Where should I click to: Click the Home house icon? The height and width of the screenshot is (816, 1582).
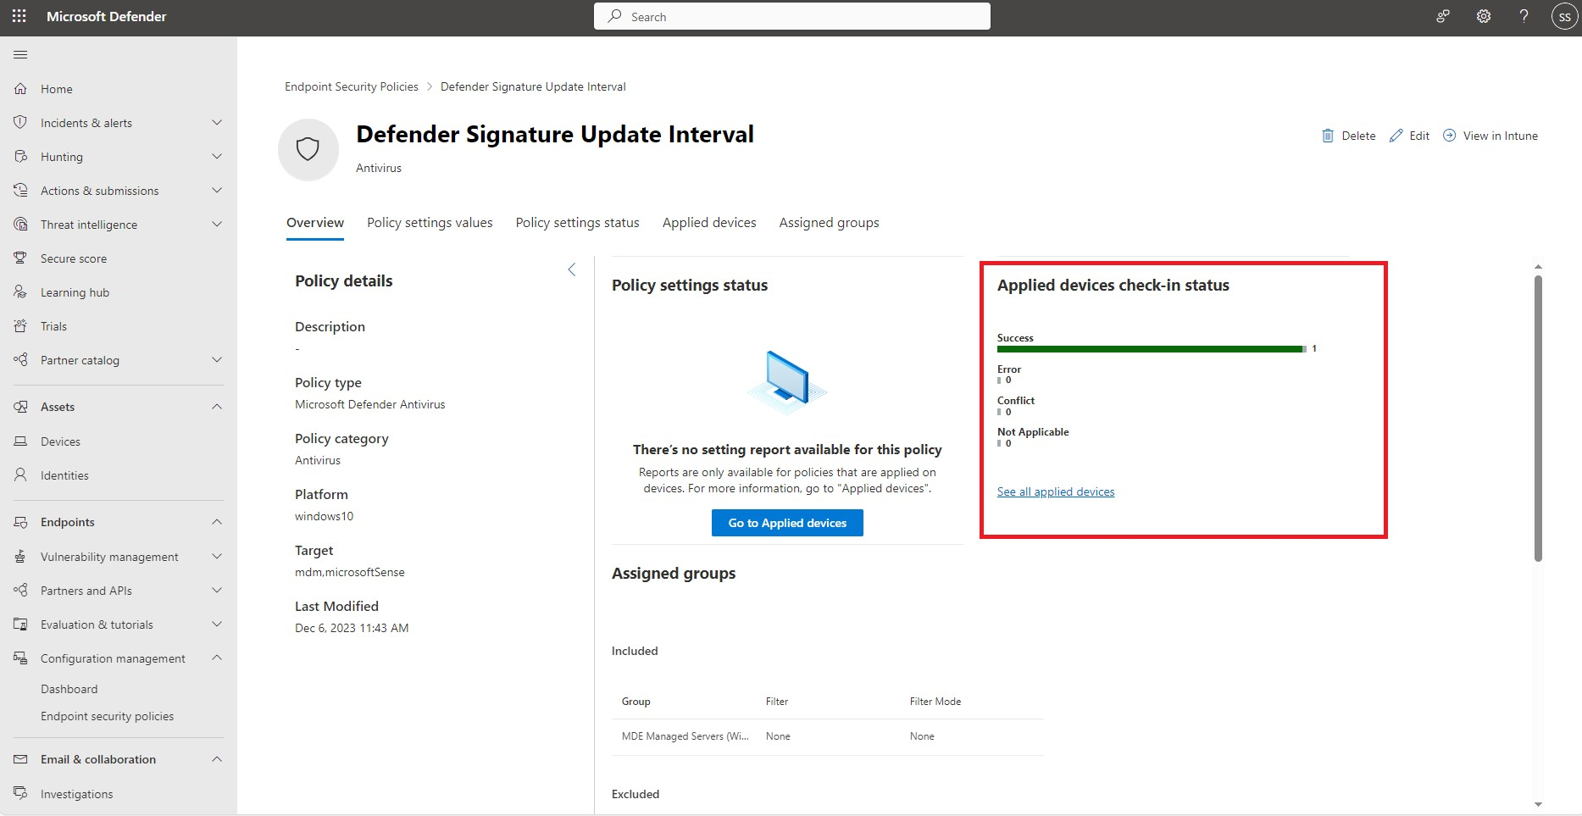[20, 88]
